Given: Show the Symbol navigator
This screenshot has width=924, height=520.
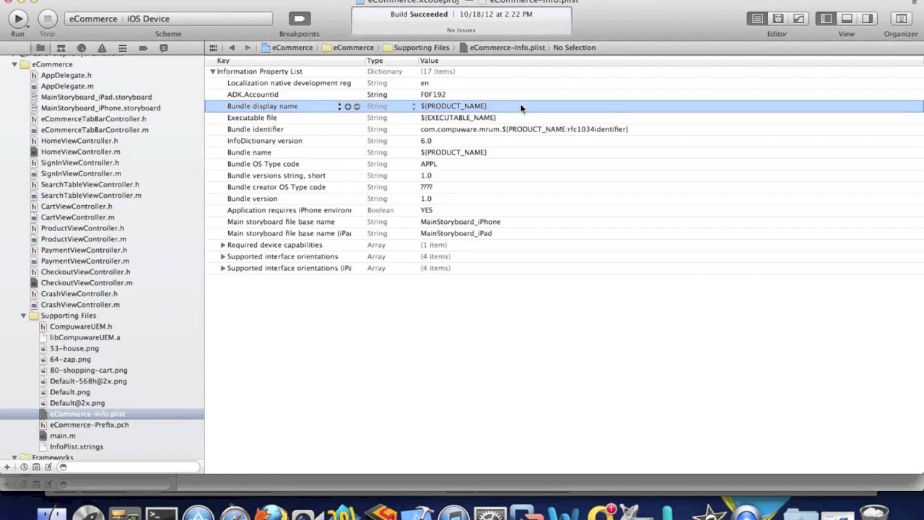Looking at the screenshot, I should click(x=61, y=48).
